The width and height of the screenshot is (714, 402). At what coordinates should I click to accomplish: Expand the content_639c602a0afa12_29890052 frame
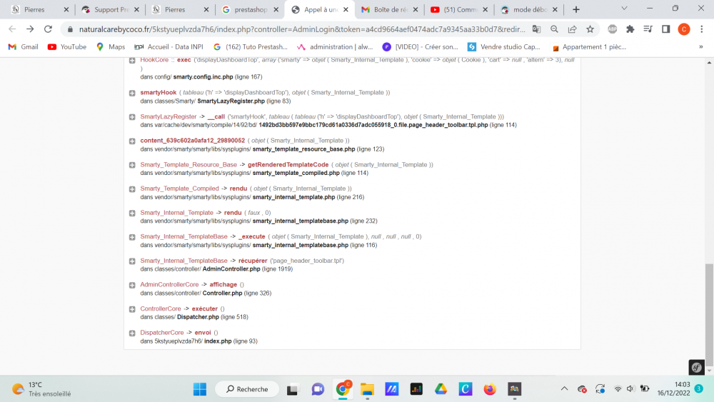(132, 141)
